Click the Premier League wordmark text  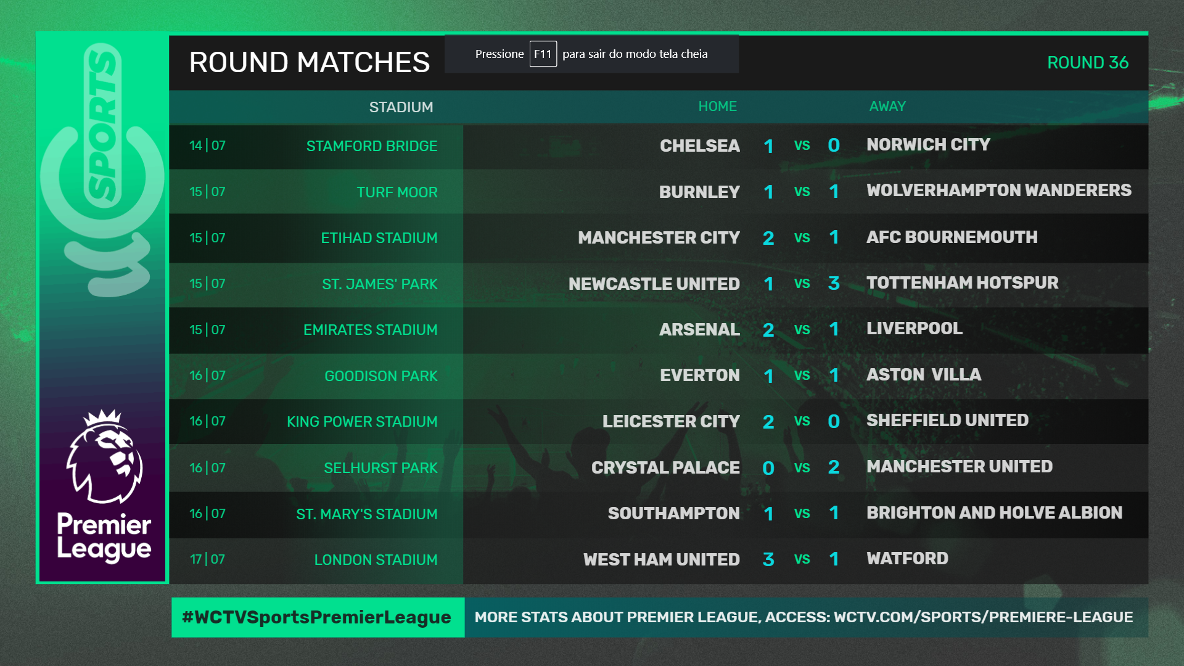point(104,536)
